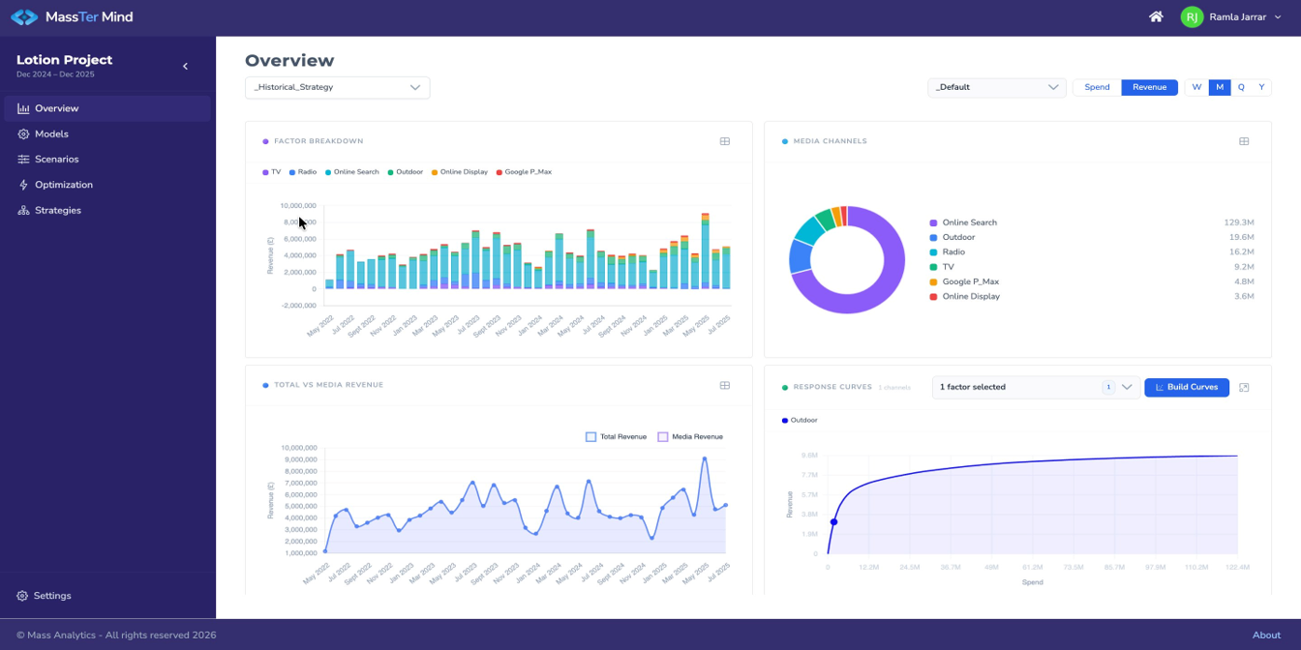Select weekly granularity W
The image size is (1301, 650).
pyautogui.click(x=1196, y=87)
